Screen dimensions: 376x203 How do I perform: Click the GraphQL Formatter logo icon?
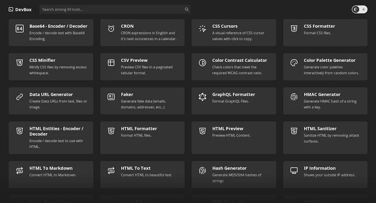[x=202, y=97]
